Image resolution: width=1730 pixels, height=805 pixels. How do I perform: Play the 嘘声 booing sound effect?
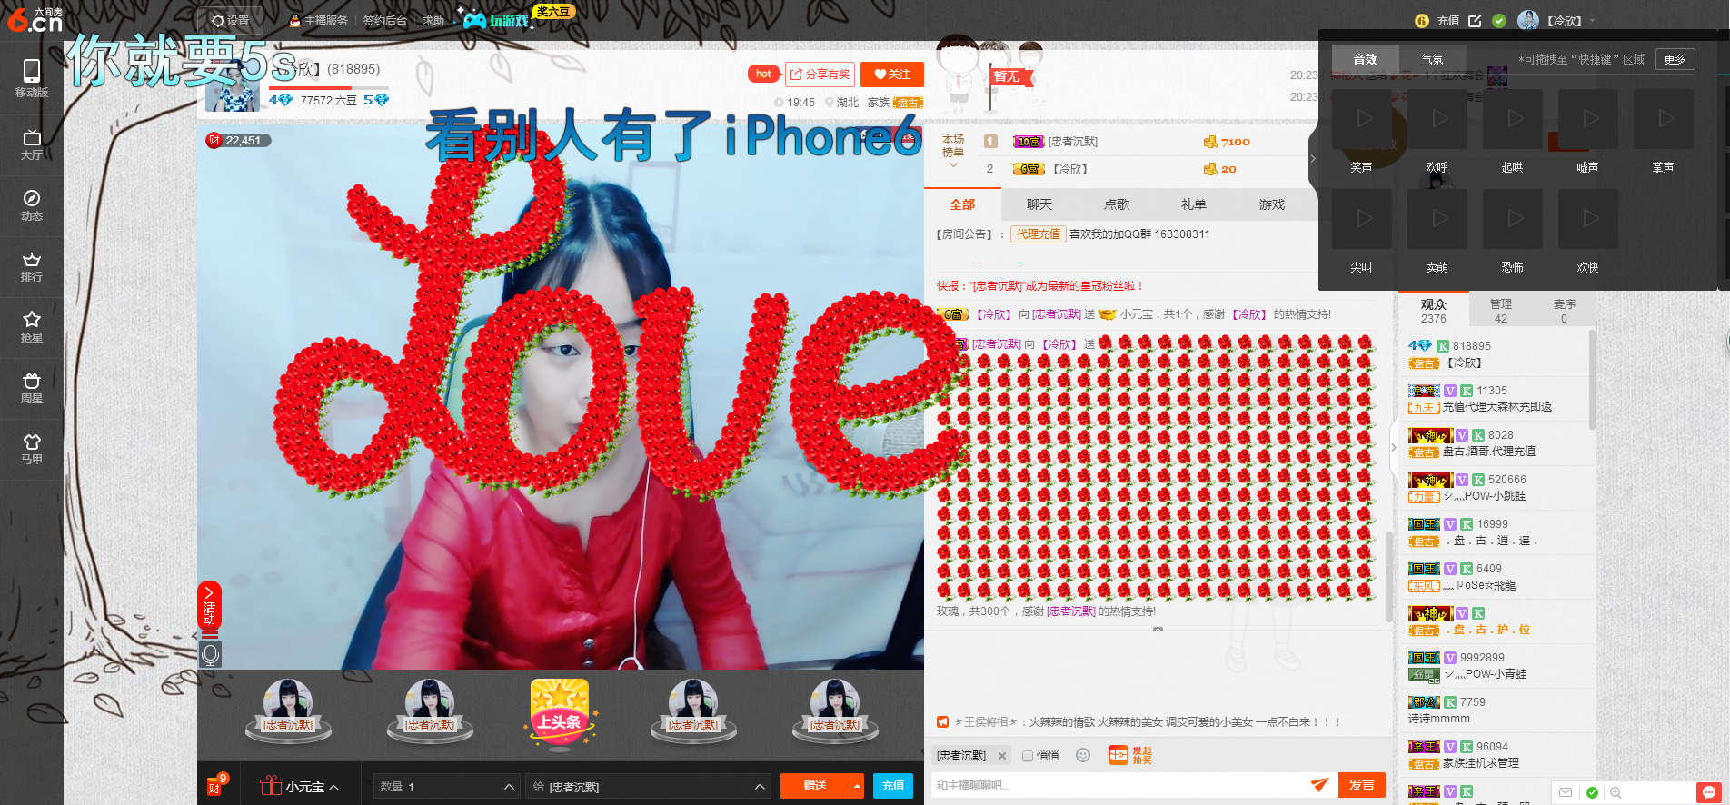tap(1587, 119)
